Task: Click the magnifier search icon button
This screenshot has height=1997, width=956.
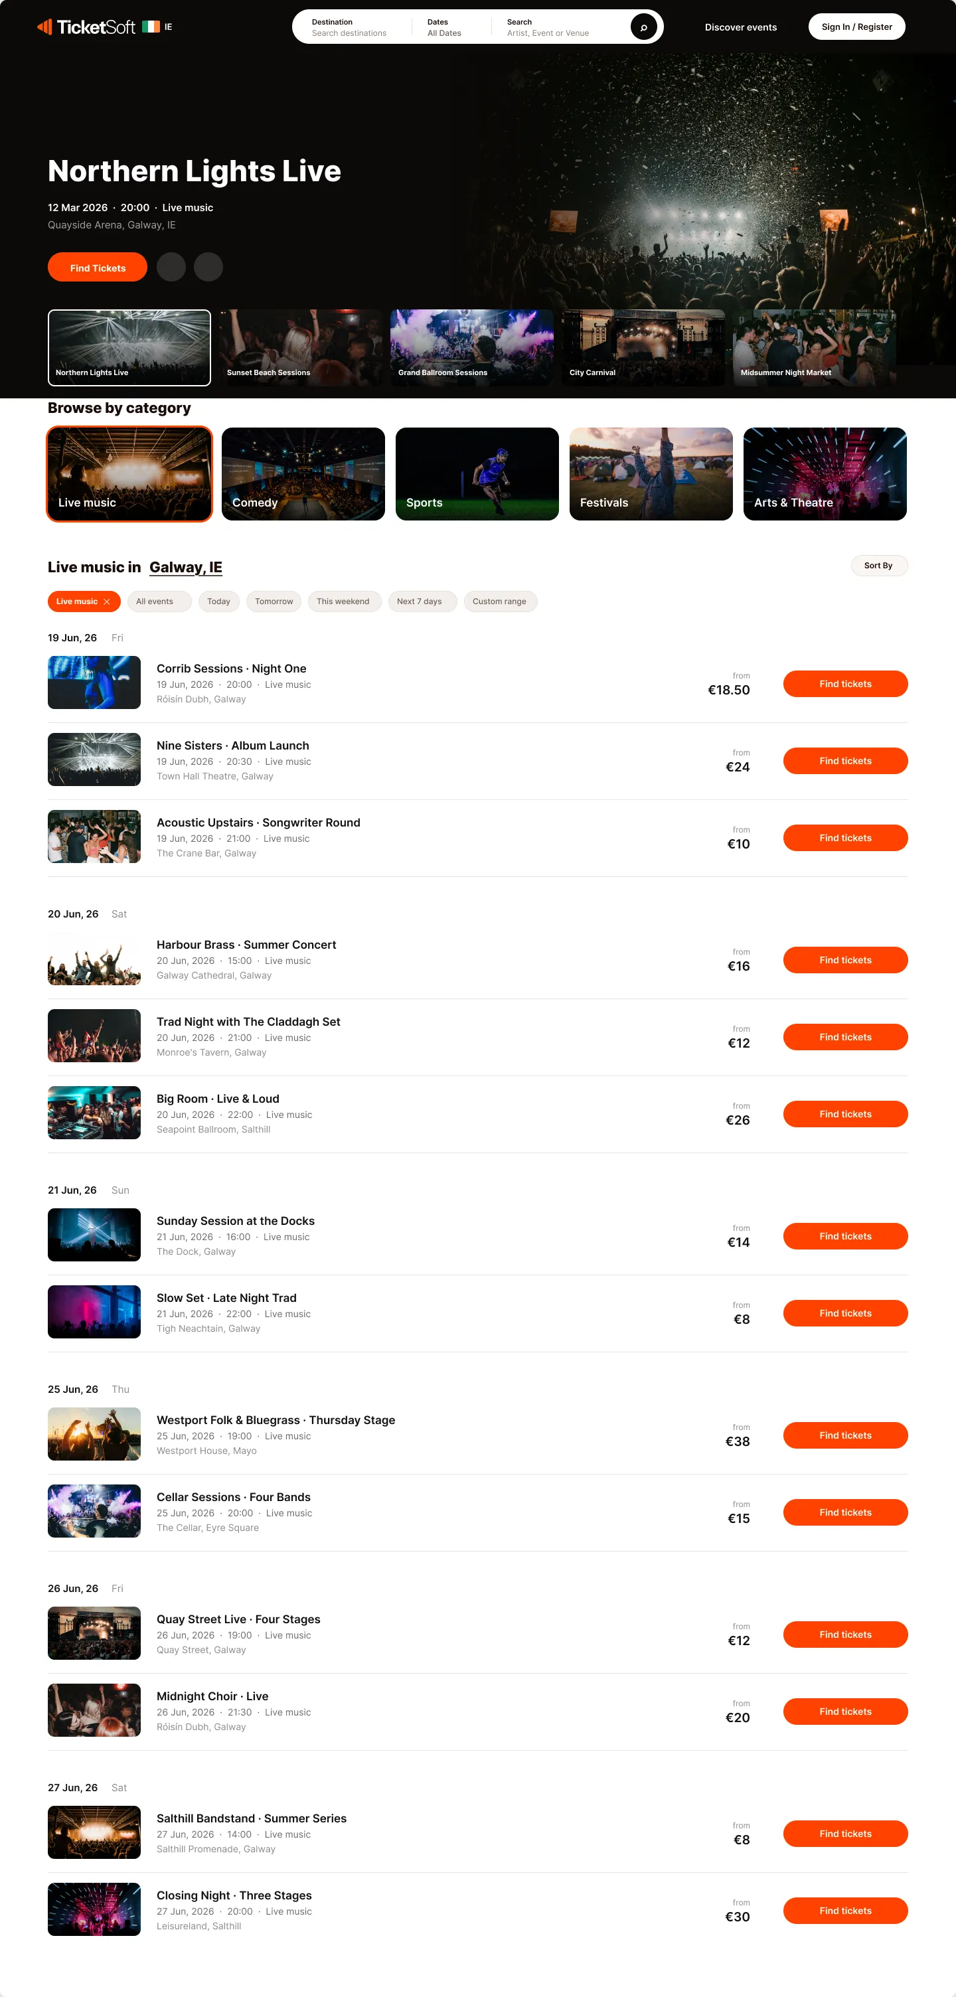Action: [643, 27]
